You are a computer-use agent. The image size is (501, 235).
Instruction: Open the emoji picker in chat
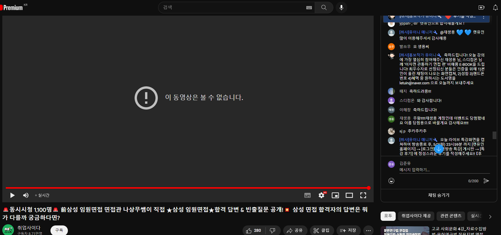[x=391, y=181]
